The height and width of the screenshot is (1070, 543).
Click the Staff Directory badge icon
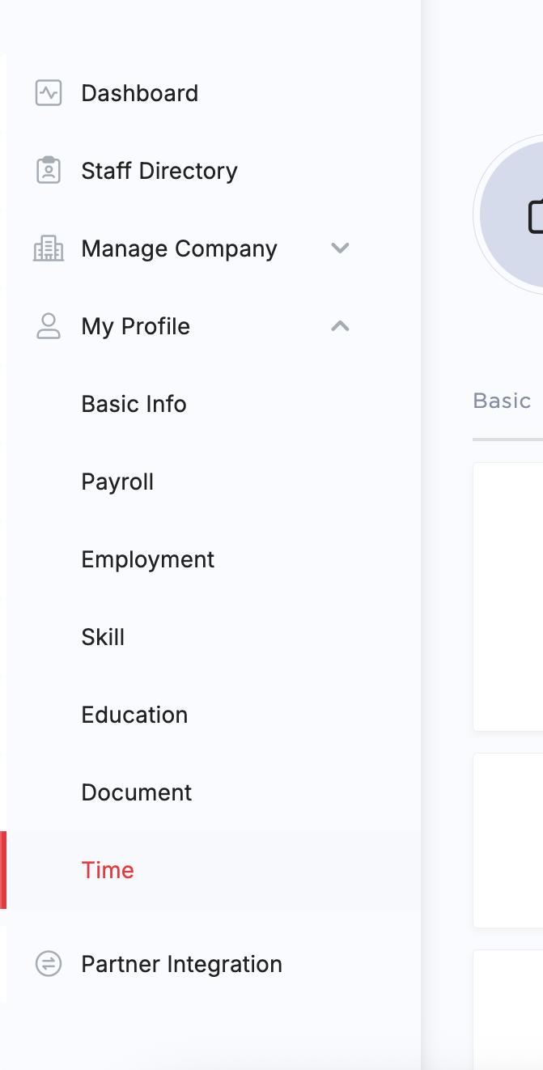pyautogui.click(x=49, y=171)
